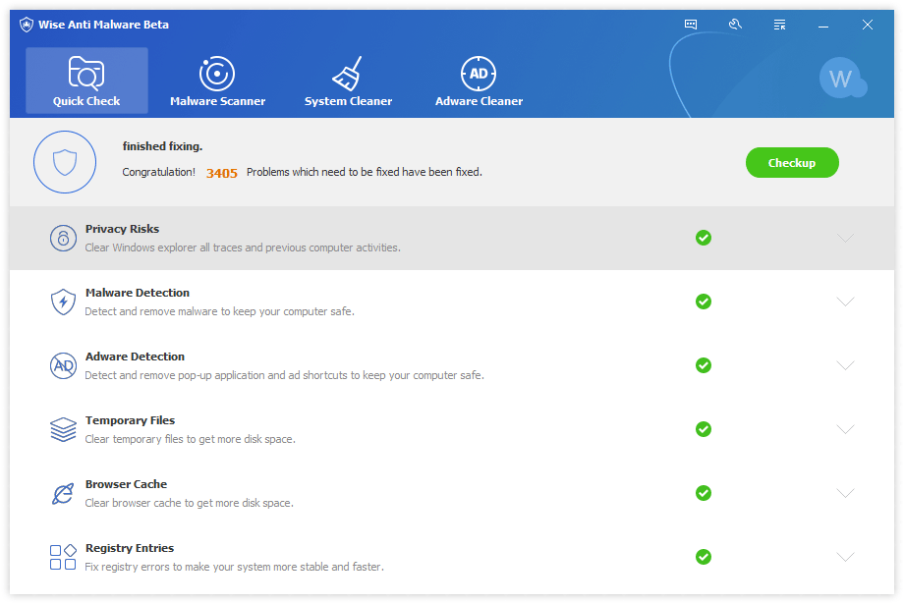Select the Browser Cache title
The width and height of the screenshot is (904, 604).
(x=126, y=485)
